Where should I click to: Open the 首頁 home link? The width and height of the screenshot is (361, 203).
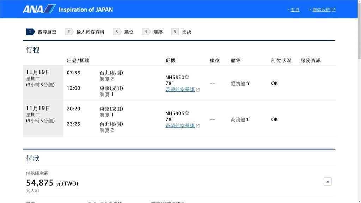[295, 10]
